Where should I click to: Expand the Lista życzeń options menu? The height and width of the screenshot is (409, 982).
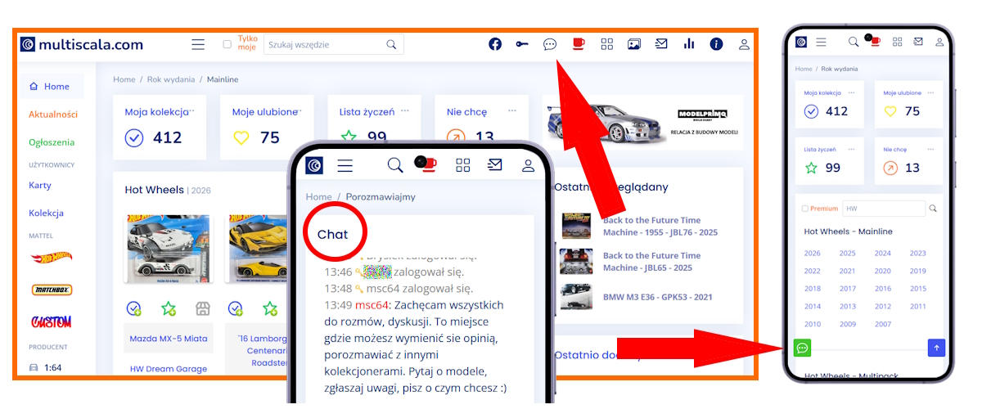(404, 110)
